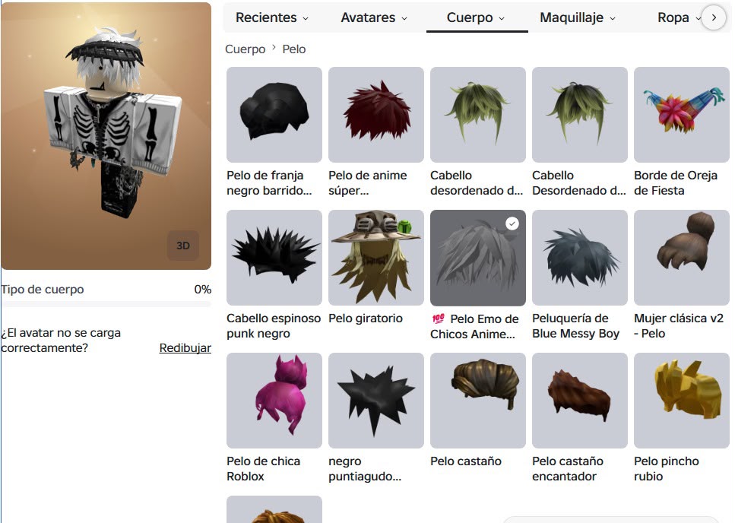Click the Pelo de chica Roblox label
The image size is (735, 523).
click(264, 468)
